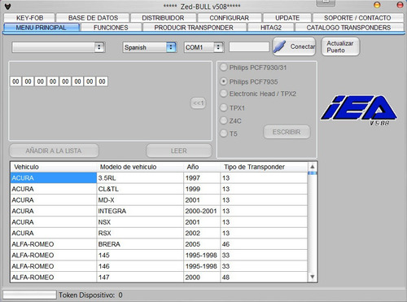Open the KEY-FOB tab
Image resolution: width=407 pixels, height=302 pixels.
pyautogui.click(x=29, y=18)
